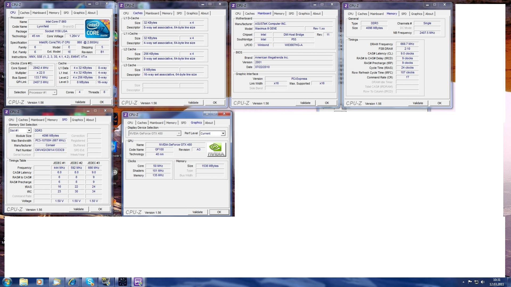Image resolution: width=511 pixels, height=287 pixels.
Task: Click the CPU-Z taskbar icon
Action: click(138, 282)
